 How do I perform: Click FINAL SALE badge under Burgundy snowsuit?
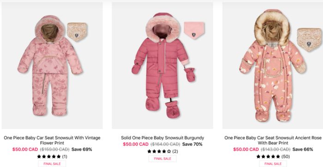162,159
